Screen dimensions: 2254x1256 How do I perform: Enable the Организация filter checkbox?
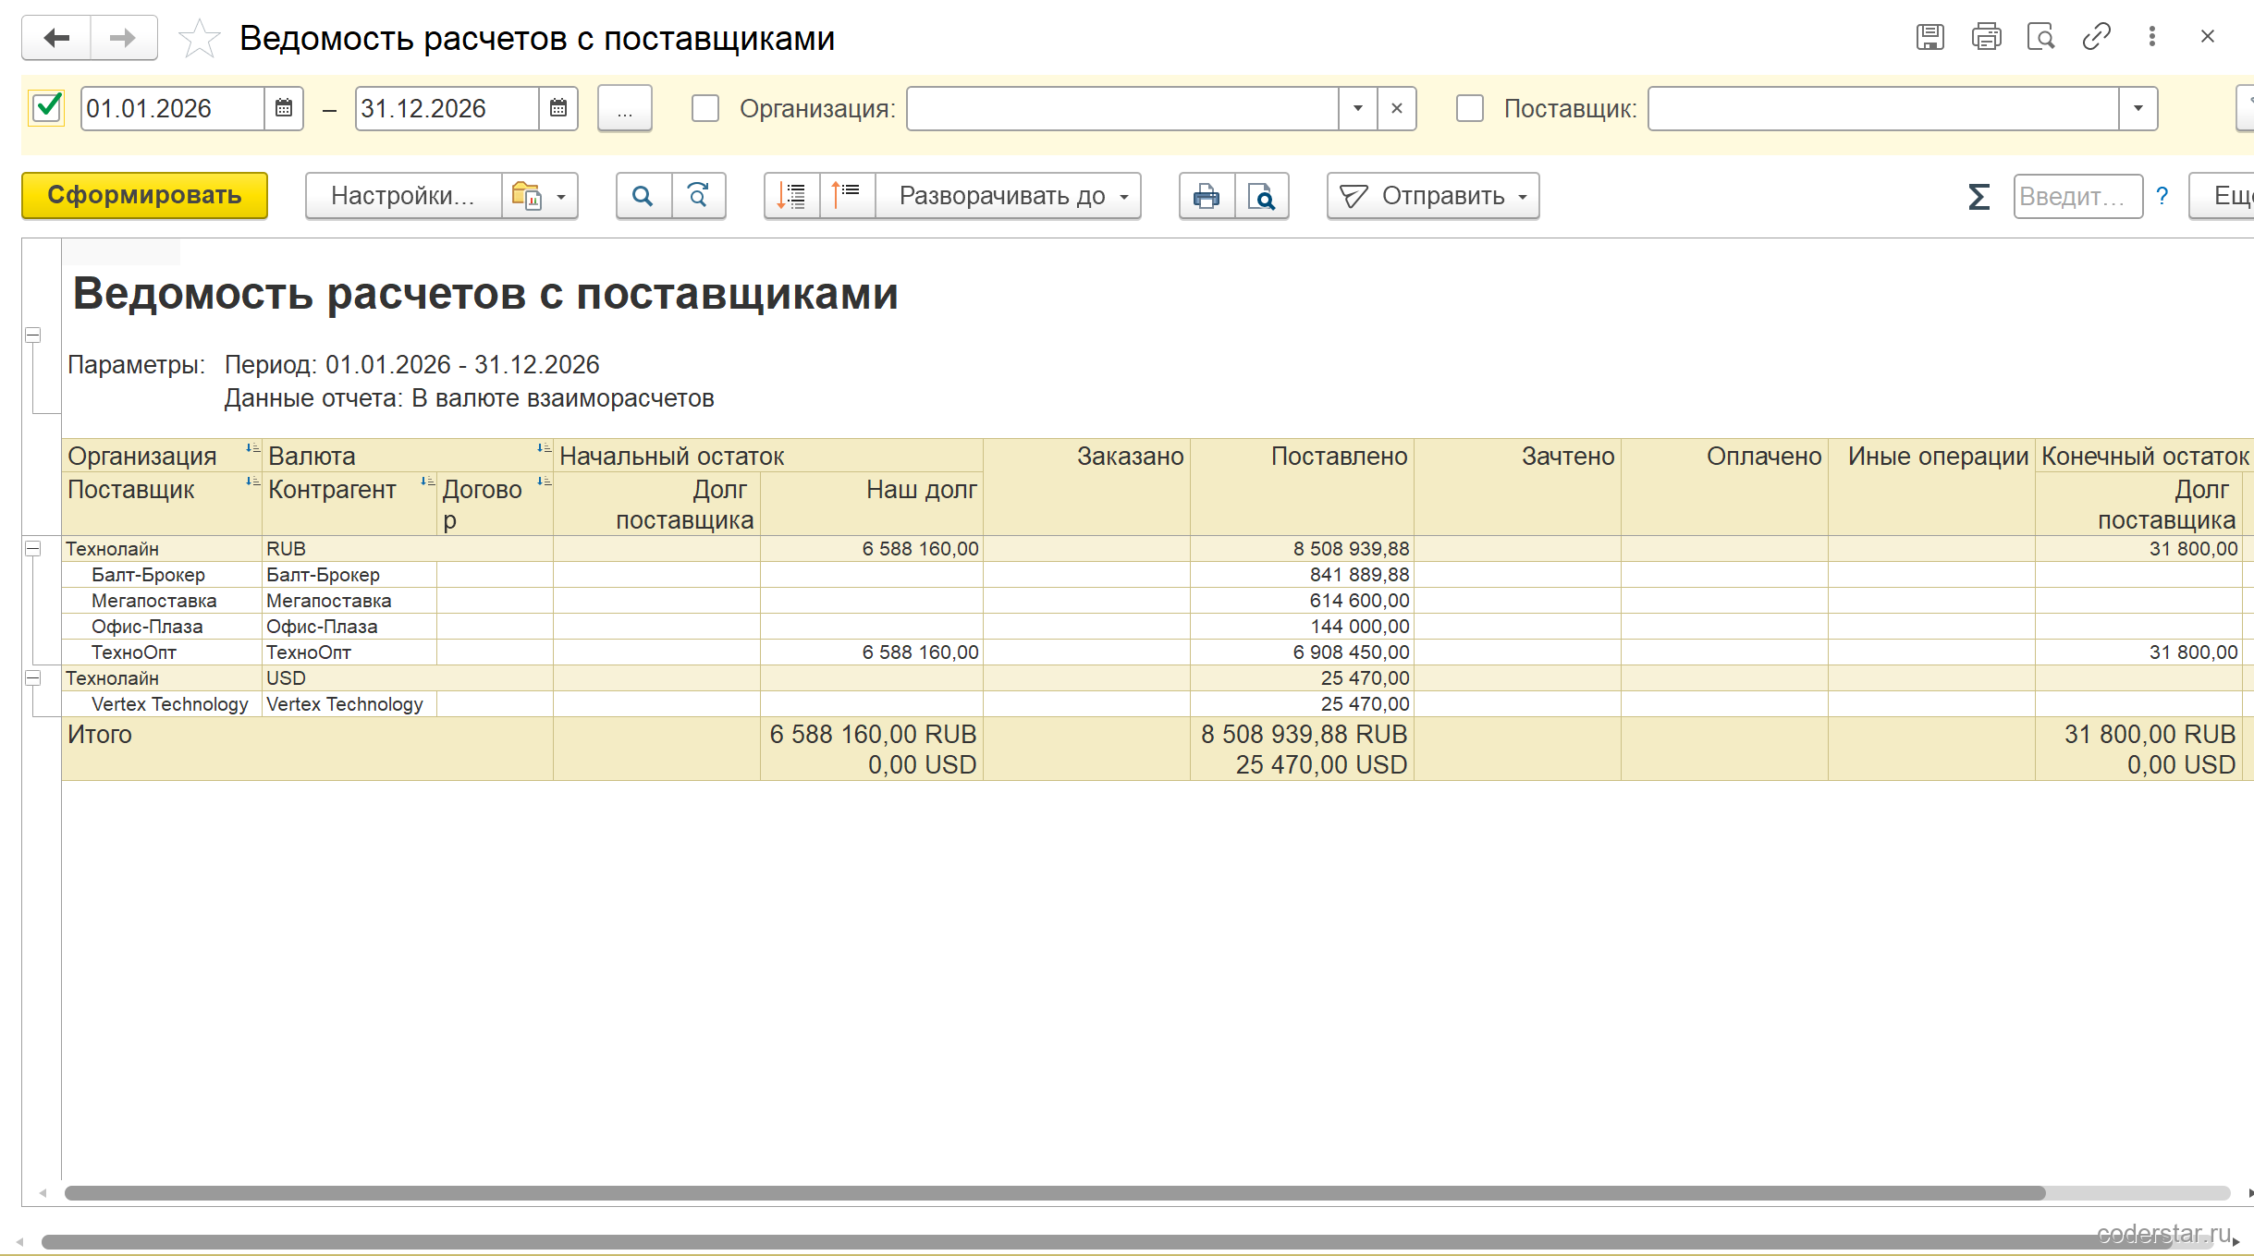[x=705, y=108]
